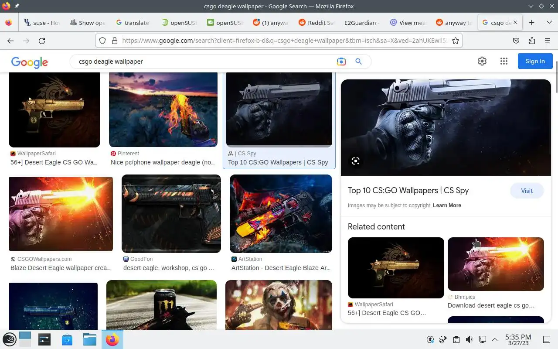The image size is (558, 349).
Task: Select the CS Spy silver deagle thumbnail
Action: coord(279,110)
